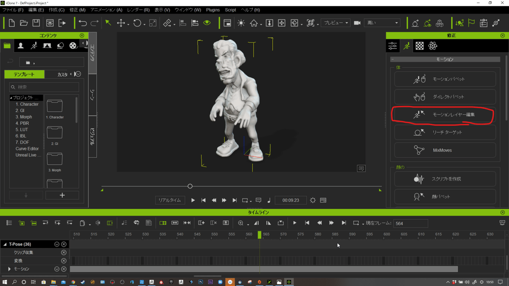Switch to the テンプレート tab
509x286 pixels.
(x=24, y=75)
